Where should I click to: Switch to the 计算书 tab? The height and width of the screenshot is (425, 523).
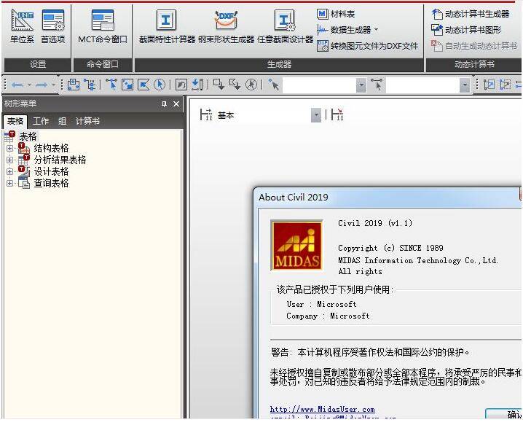(87, 121)
